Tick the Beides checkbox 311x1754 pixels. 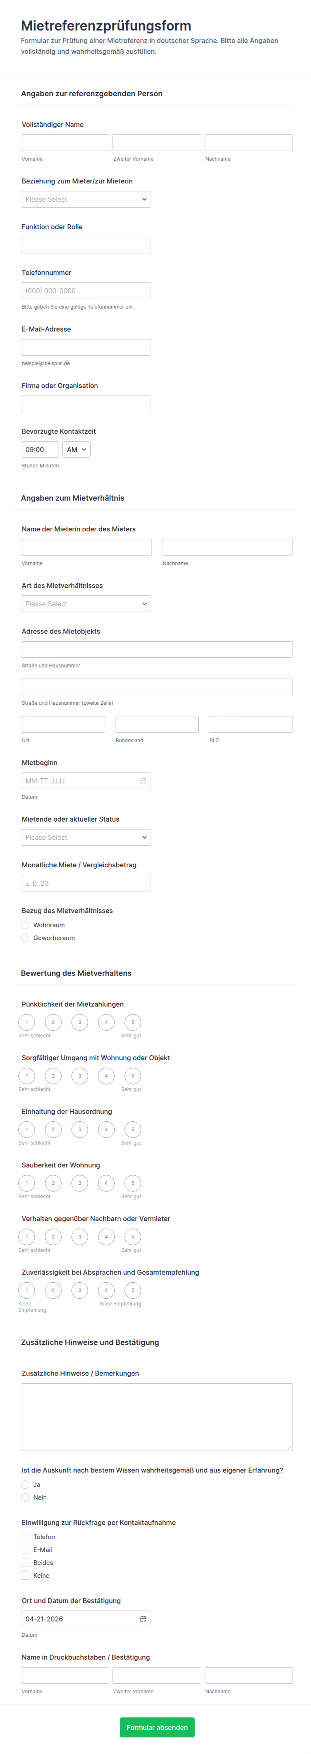25,1563
